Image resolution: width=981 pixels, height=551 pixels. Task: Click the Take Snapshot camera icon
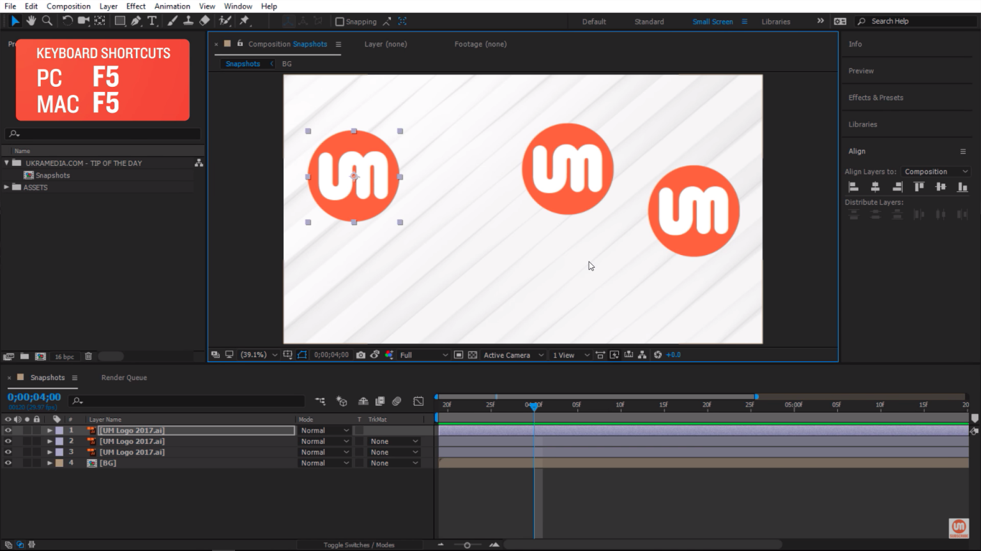[x=361, y=355]
